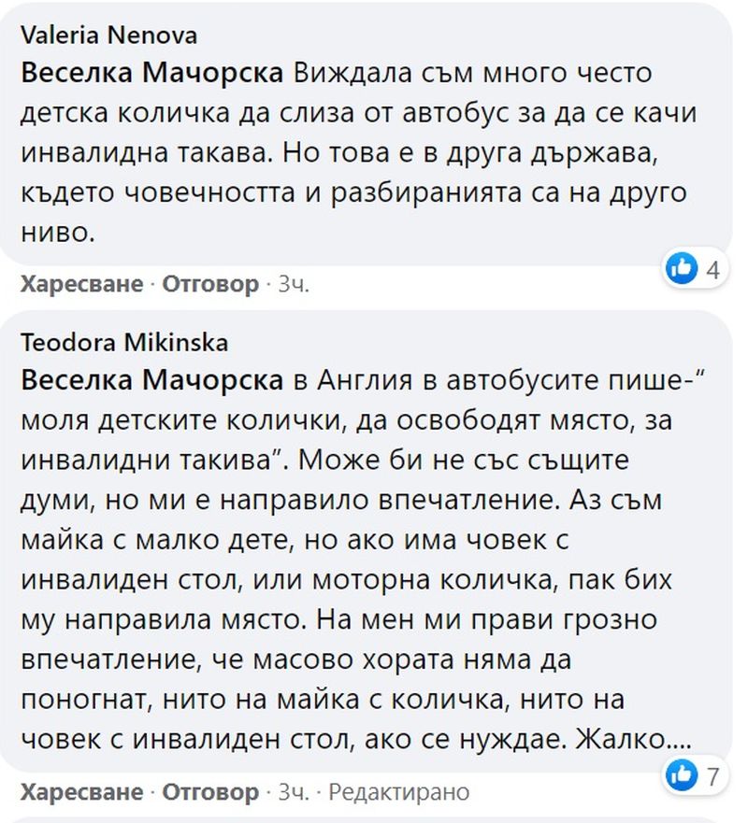The height and width of the screenshot is (823, 748).
Task: Open the reaction count 4 on Valeria's comment
Action: 712,269
